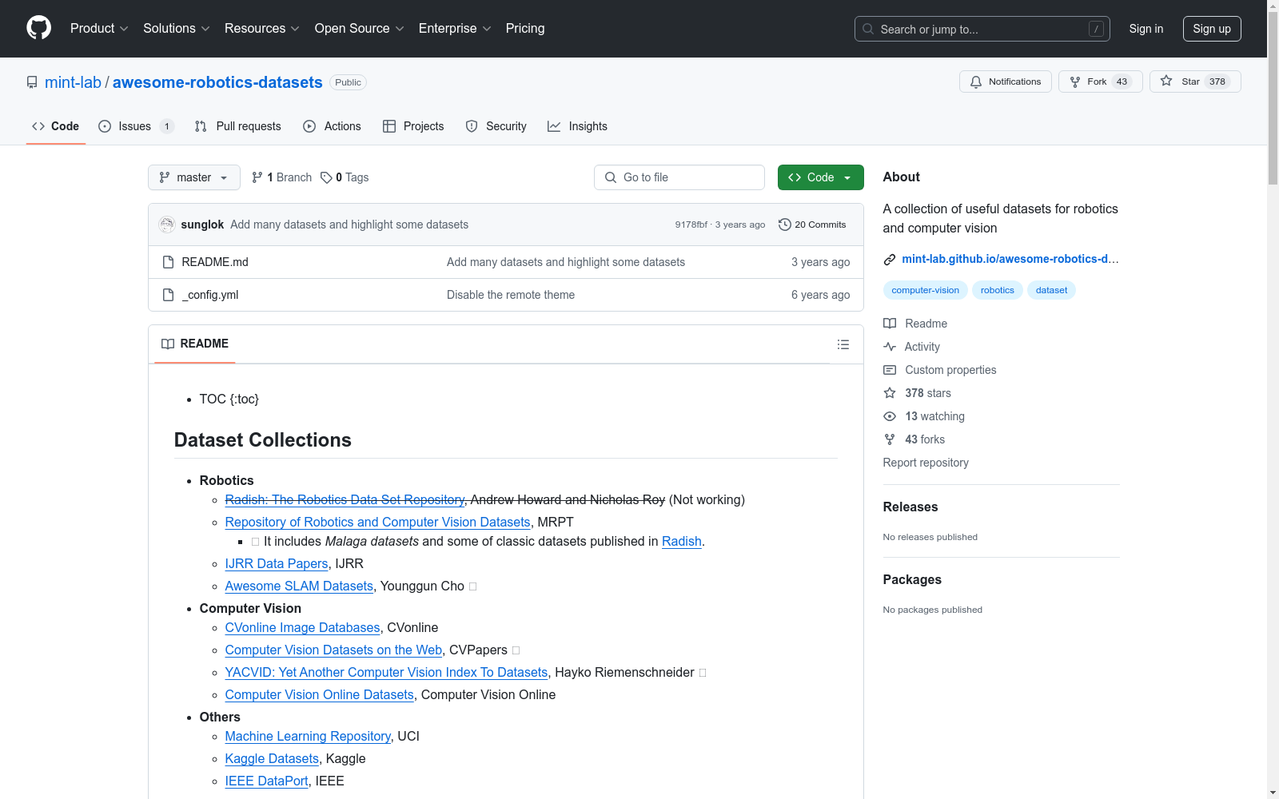
Task: Click the _config.yml file icon
Action: coord(168,295)
